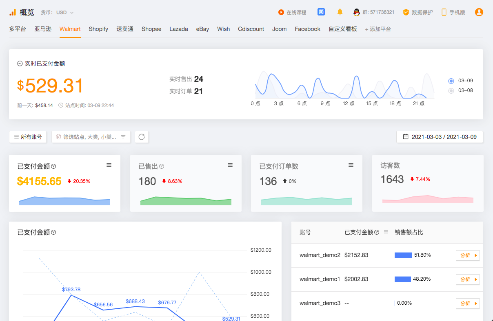Switch to the Shopify tab
The height and width of the screenshot is (321, 493).
coord(98,29)
